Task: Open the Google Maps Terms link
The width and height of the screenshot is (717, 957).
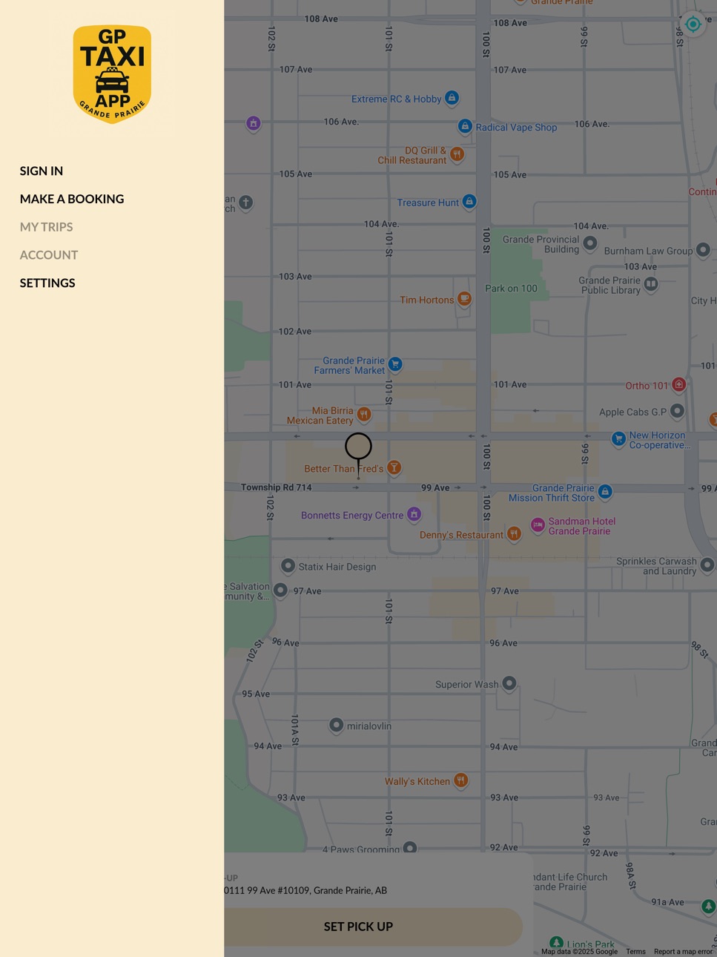Action: pyautogui.click(x=635, y=952)
